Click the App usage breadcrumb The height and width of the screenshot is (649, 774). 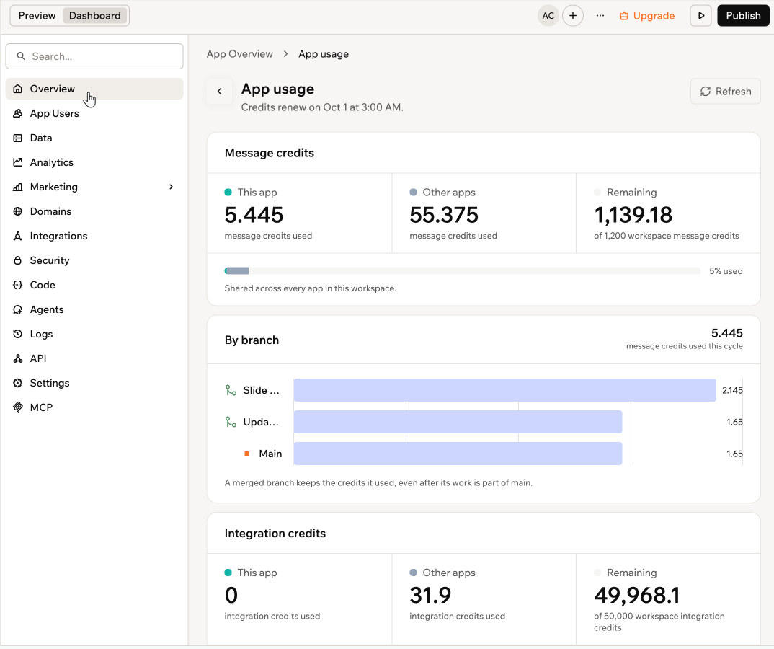(324, 54)
